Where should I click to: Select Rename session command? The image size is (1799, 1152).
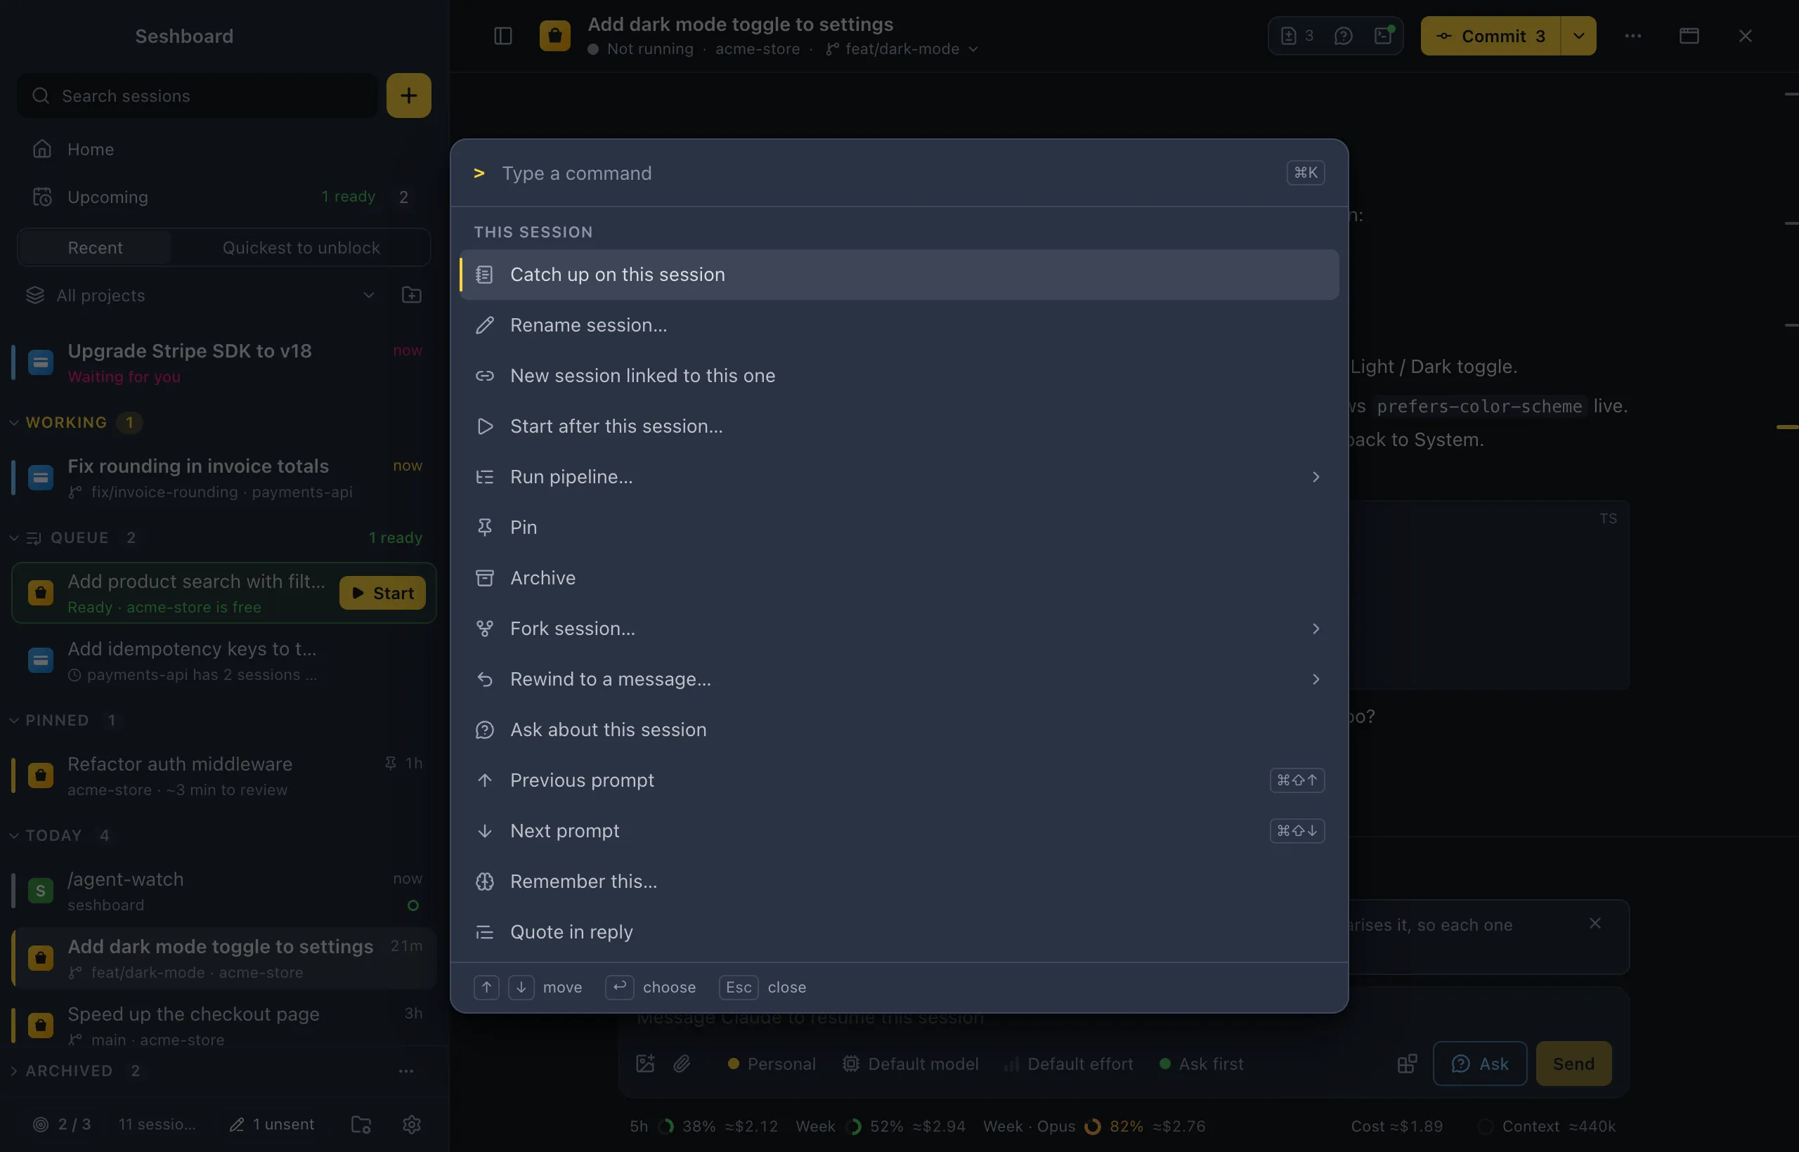(899, 325)
